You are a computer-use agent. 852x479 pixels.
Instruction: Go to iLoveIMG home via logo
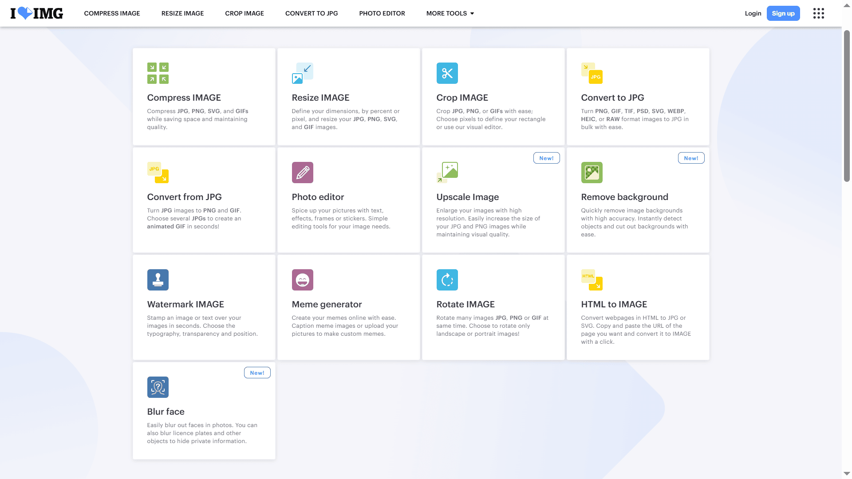(x=37, y=13)
